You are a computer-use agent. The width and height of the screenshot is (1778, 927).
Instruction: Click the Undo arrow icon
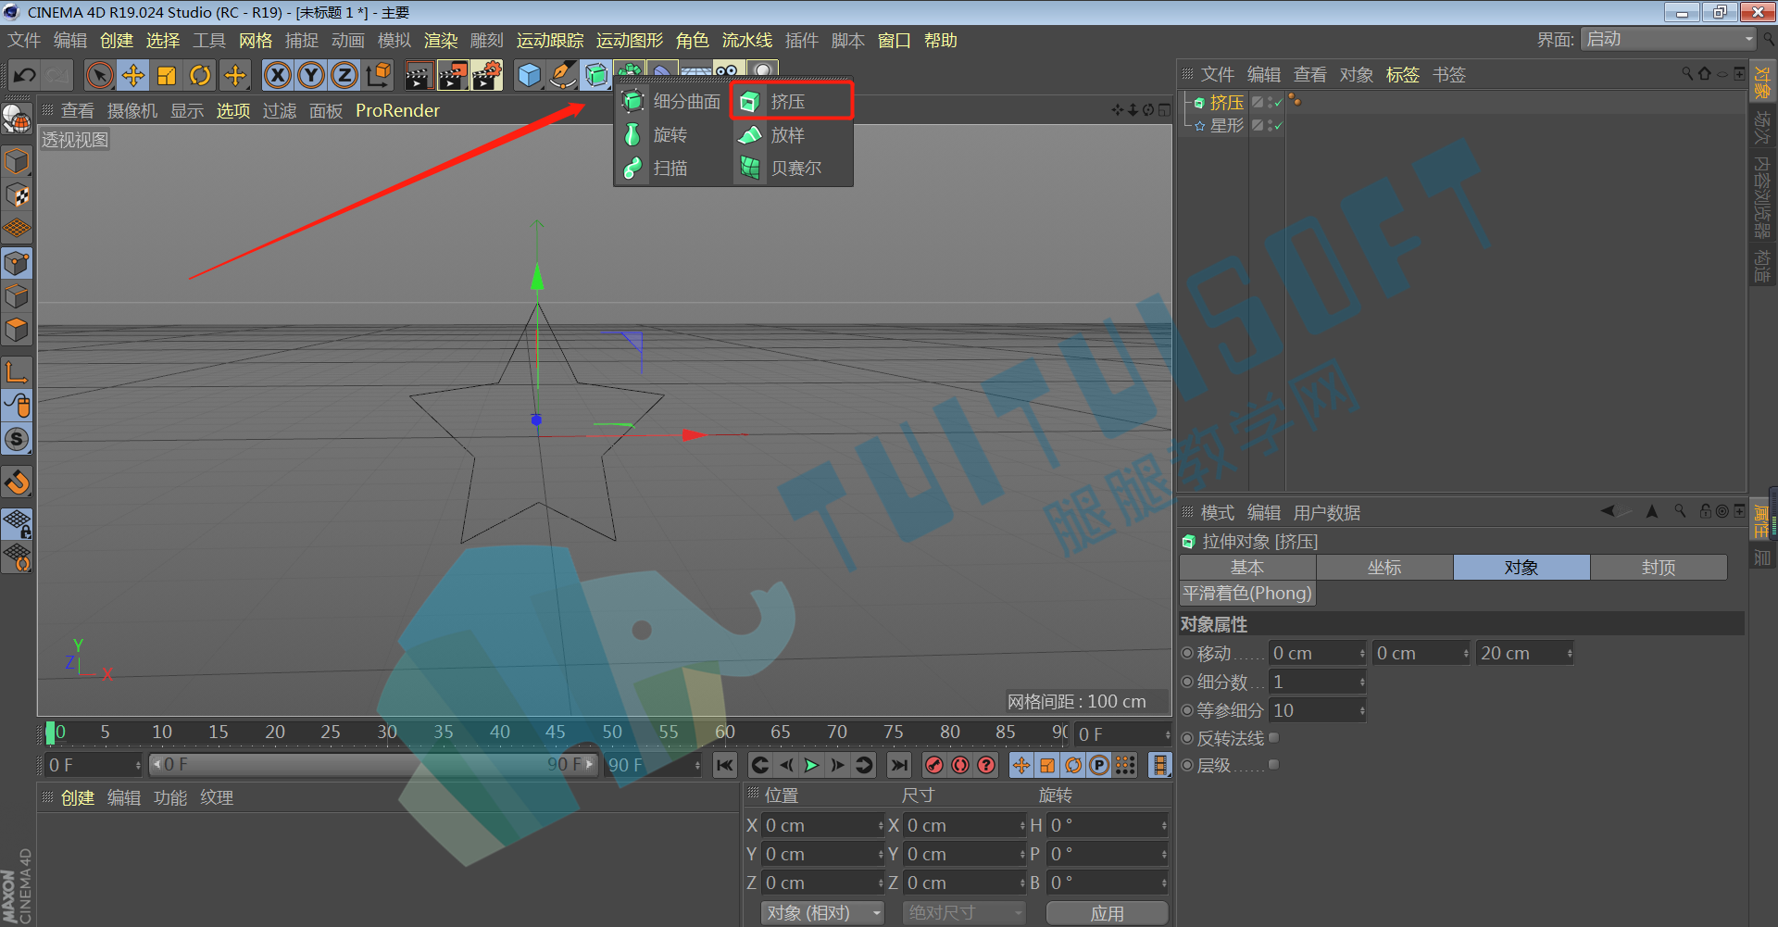(x=25, y=75)
